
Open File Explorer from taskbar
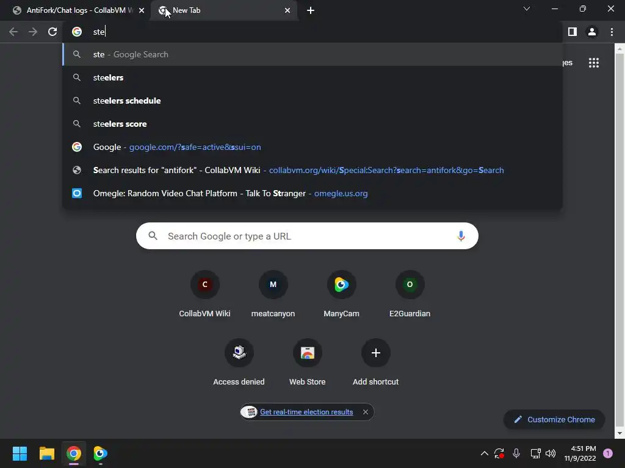click(x=46, y=453)
